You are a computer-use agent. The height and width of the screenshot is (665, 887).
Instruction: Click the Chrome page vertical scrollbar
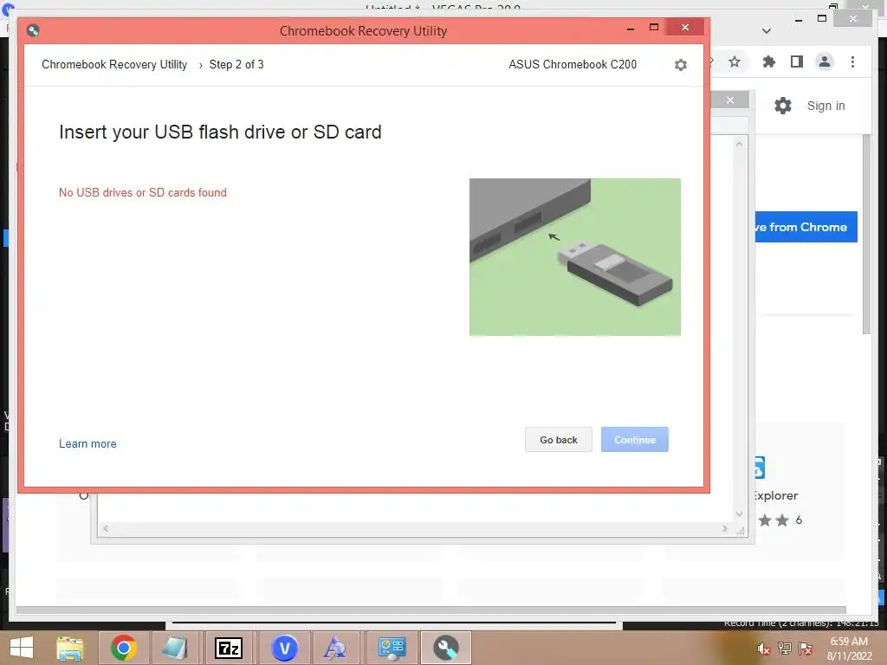[x=866, y=234]
